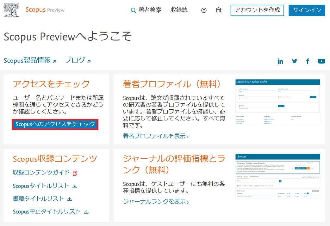Open the Facebook icon
Screen dimensions: 330x226
(308, 61)
